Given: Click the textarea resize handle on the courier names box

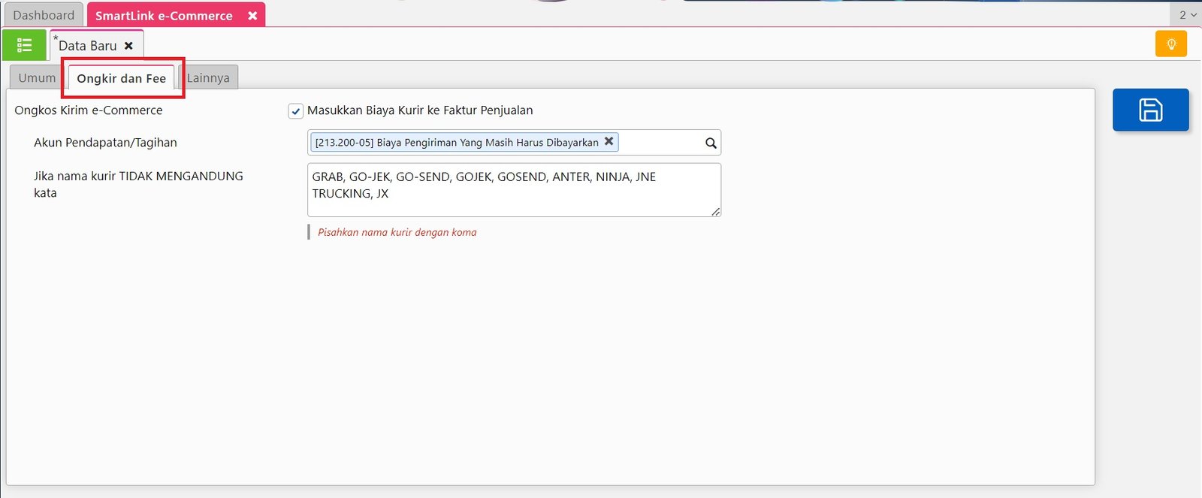Looking at the screenshot, I should click(x=716, y=212).
